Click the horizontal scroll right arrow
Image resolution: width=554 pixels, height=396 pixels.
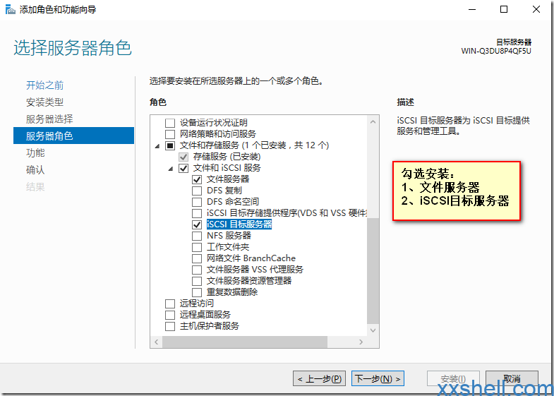(x=361, y=342)
